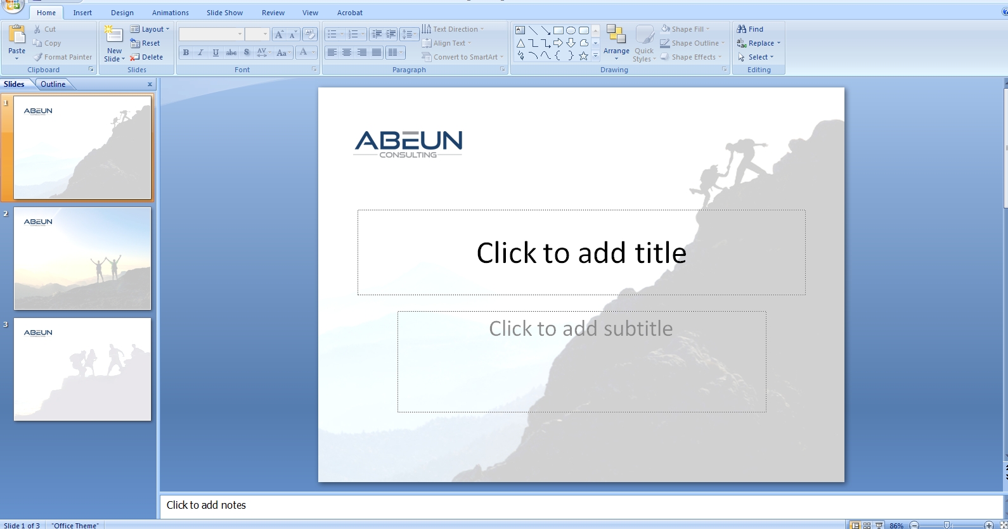The height and width of the screenshot is (529, 1008).
Task: Underline the selected text
Action: pyautogui.click(x=216, y=53)
